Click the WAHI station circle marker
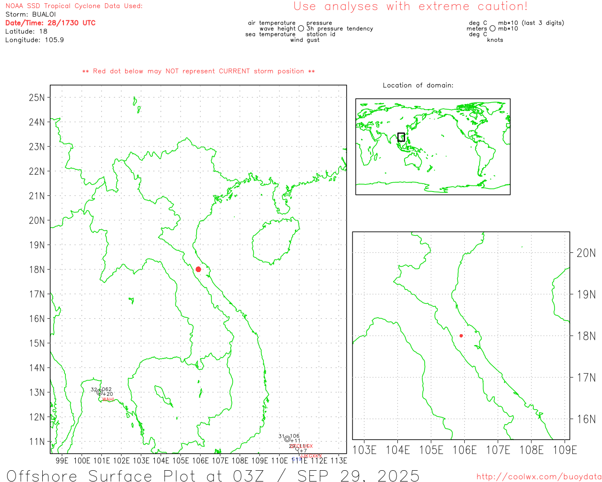Viewport: 602px width, 482px height. (x=99, y=392)
